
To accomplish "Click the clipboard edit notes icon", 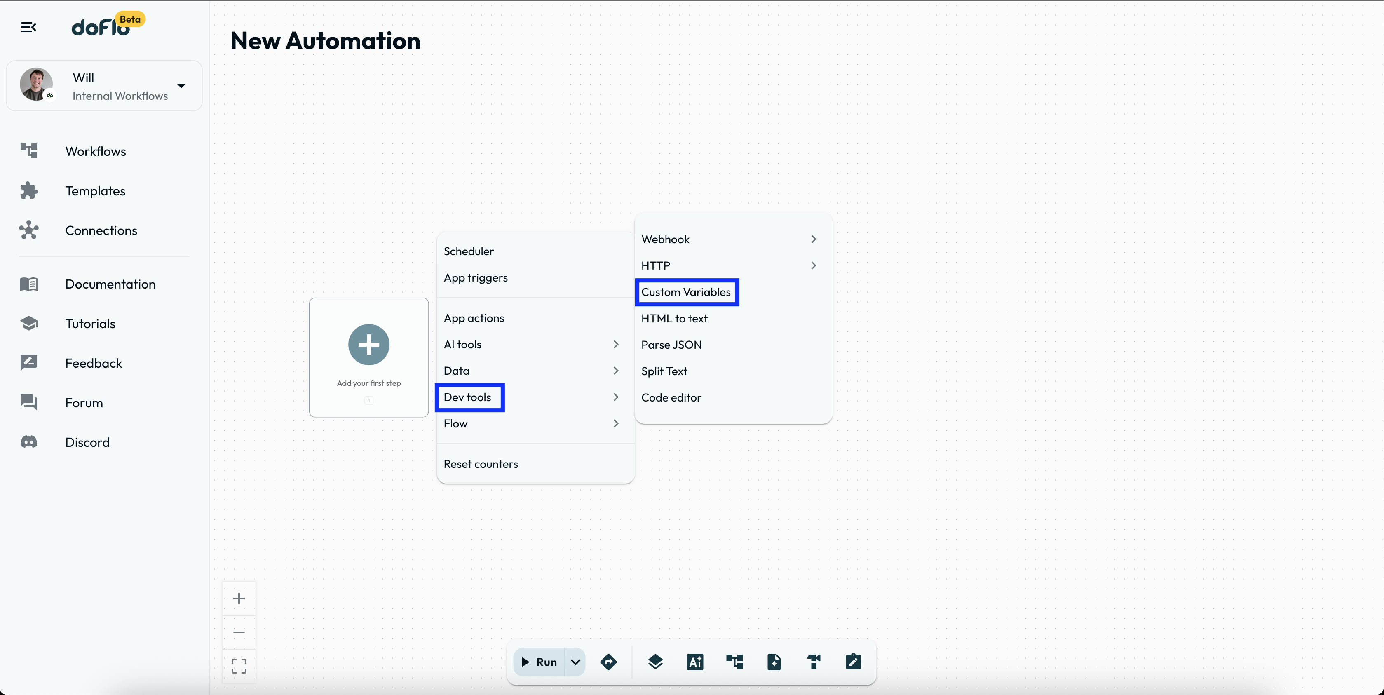I will (x=853, y=662).
